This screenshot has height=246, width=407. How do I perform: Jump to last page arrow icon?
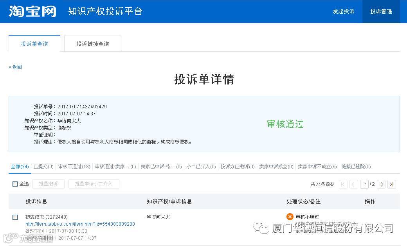point(392,184)
